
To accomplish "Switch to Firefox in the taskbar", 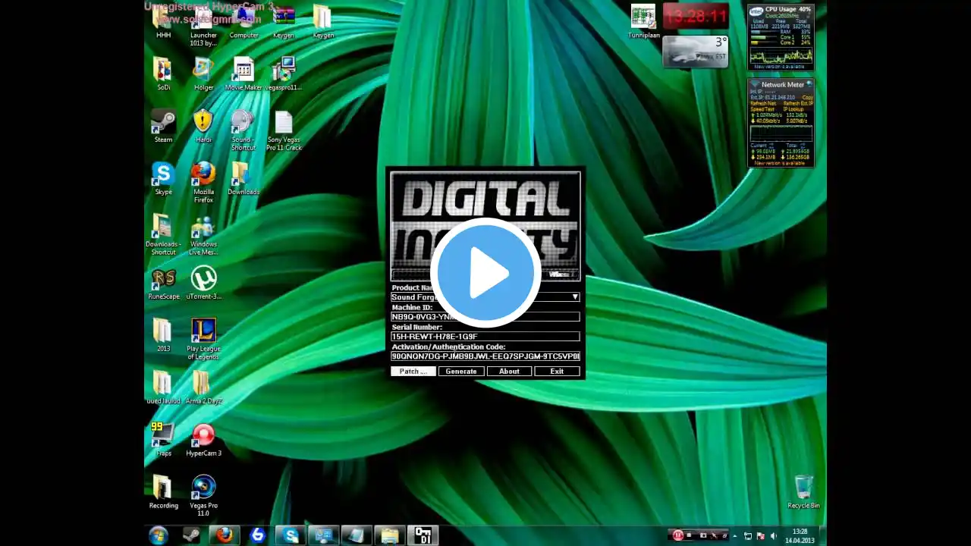I will pyautogui.click(x=224, y=535).
